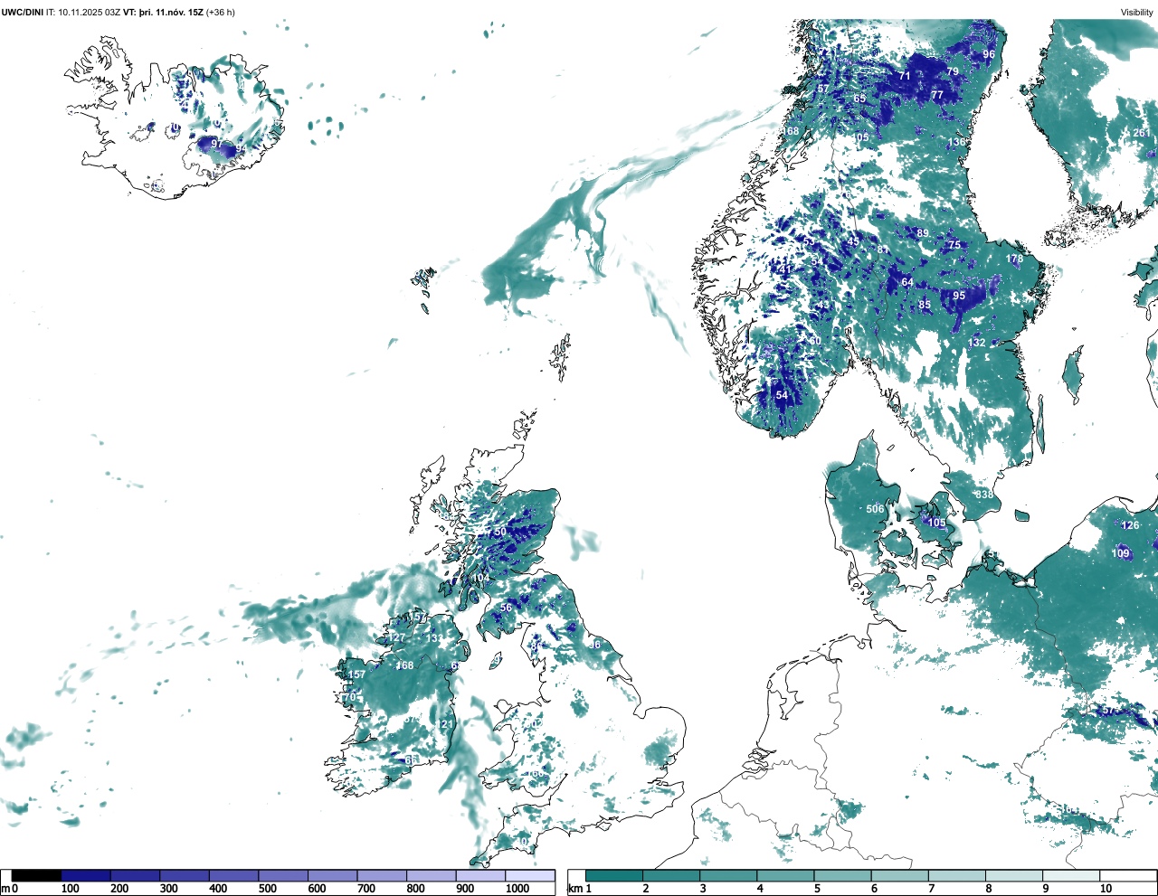Select the dark navy 100–200 m legend swatch

point(86,875)
